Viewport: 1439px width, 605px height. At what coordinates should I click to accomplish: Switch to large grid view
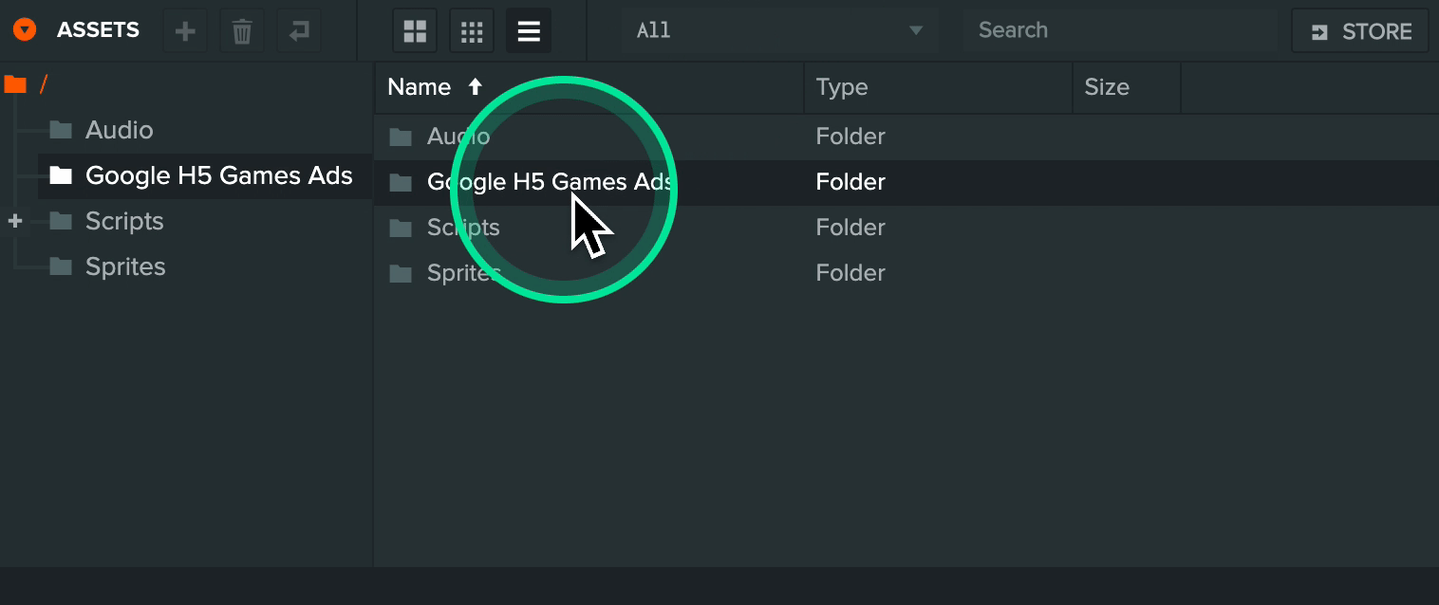pos(415,31)
